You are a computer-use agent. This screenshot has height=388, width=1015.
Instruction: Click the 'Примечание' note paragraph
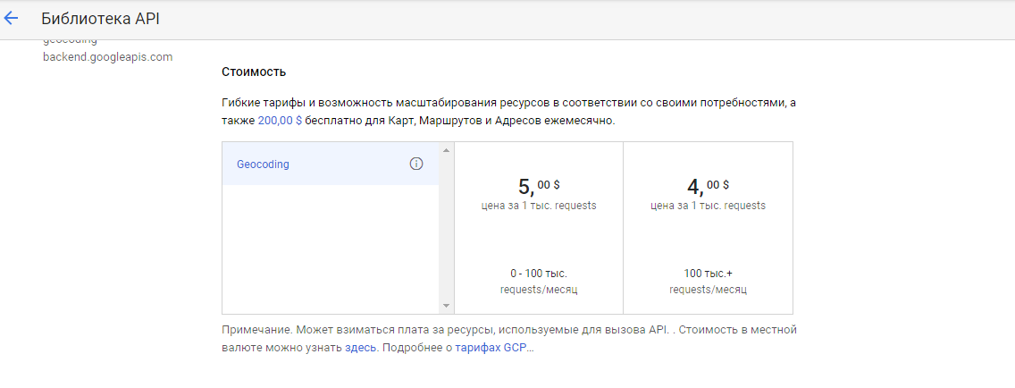[508, 339]
